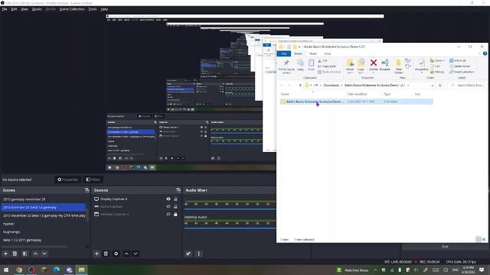Switch to the Explorer Share tab
Screen dimensions: 490x275
click(313, 53)
